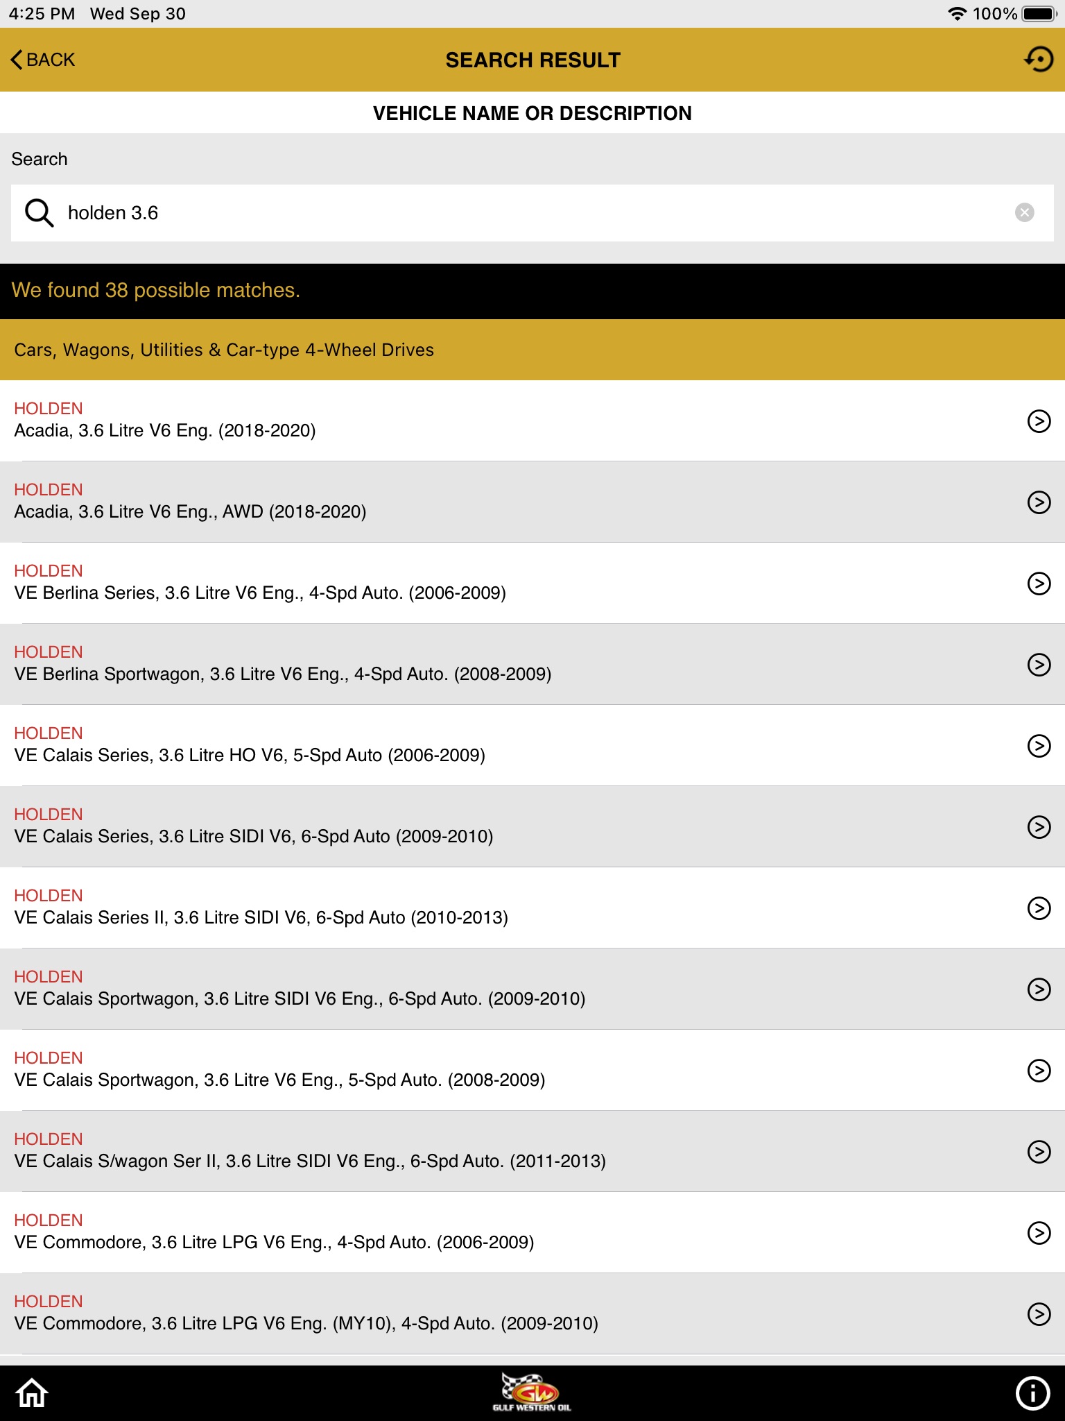Select VE Calais Sportwagon SIDI (2009-2010) entry

point(532,989)
